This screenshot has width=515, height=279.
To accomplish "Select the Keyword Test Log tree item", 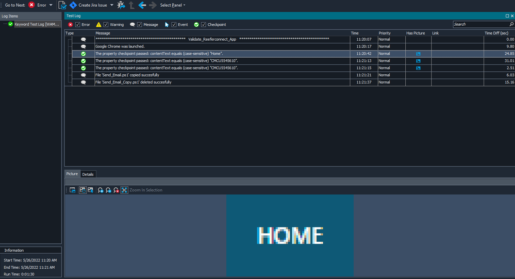I will tap(32, 24).
